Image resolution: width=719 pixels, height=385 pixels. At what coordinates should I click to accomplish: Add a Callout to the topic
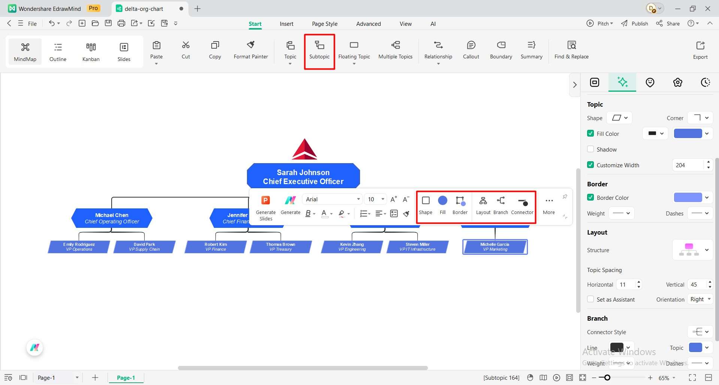click(x=471, y=50)
